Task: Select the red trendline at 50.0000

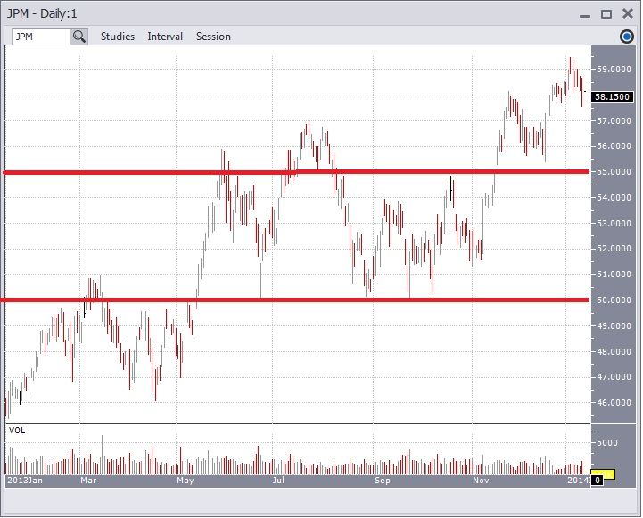Action: point(295,300)
